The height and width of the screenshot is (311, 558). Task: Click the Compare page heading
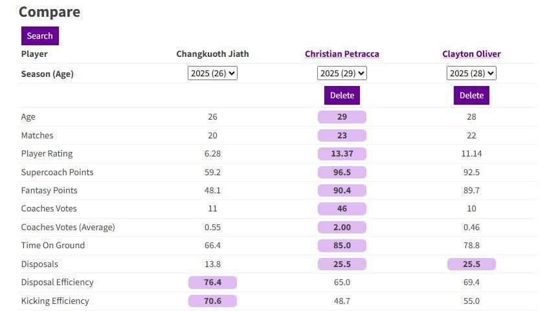[x=49, y=12]
